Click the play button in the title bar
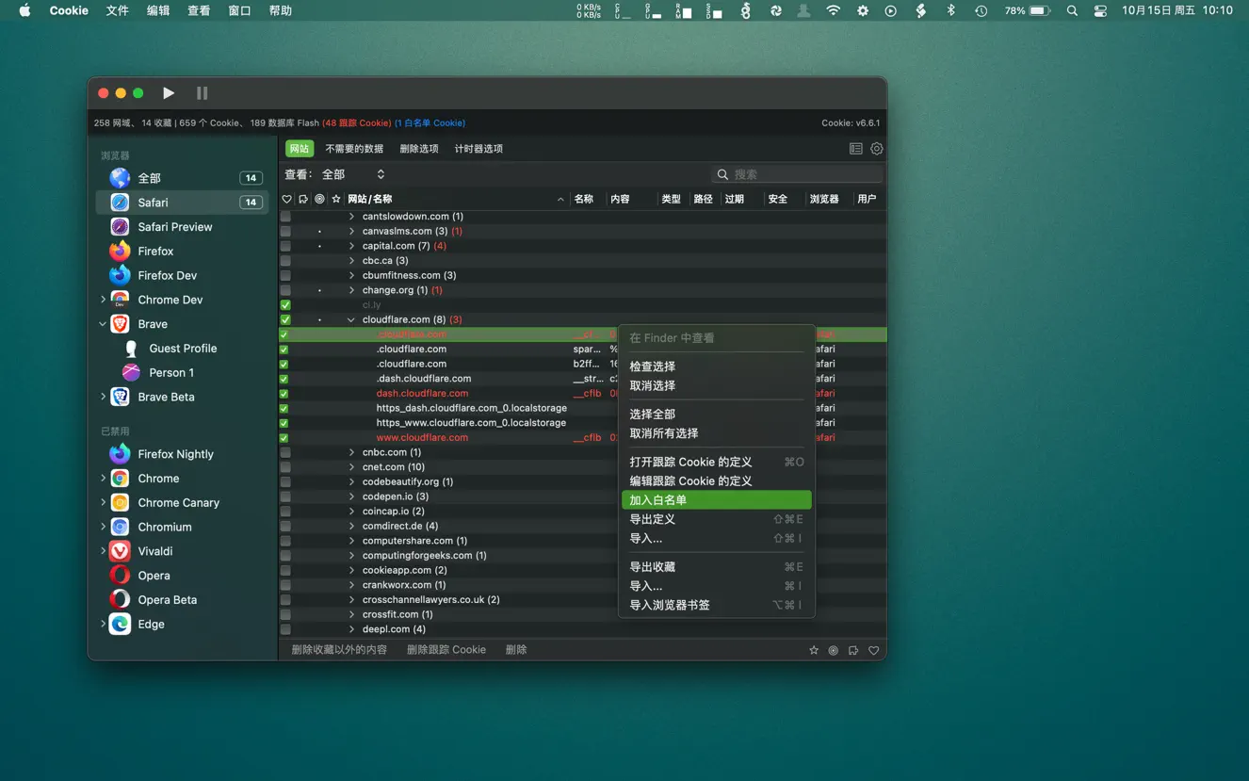 (x=169, y=93)
